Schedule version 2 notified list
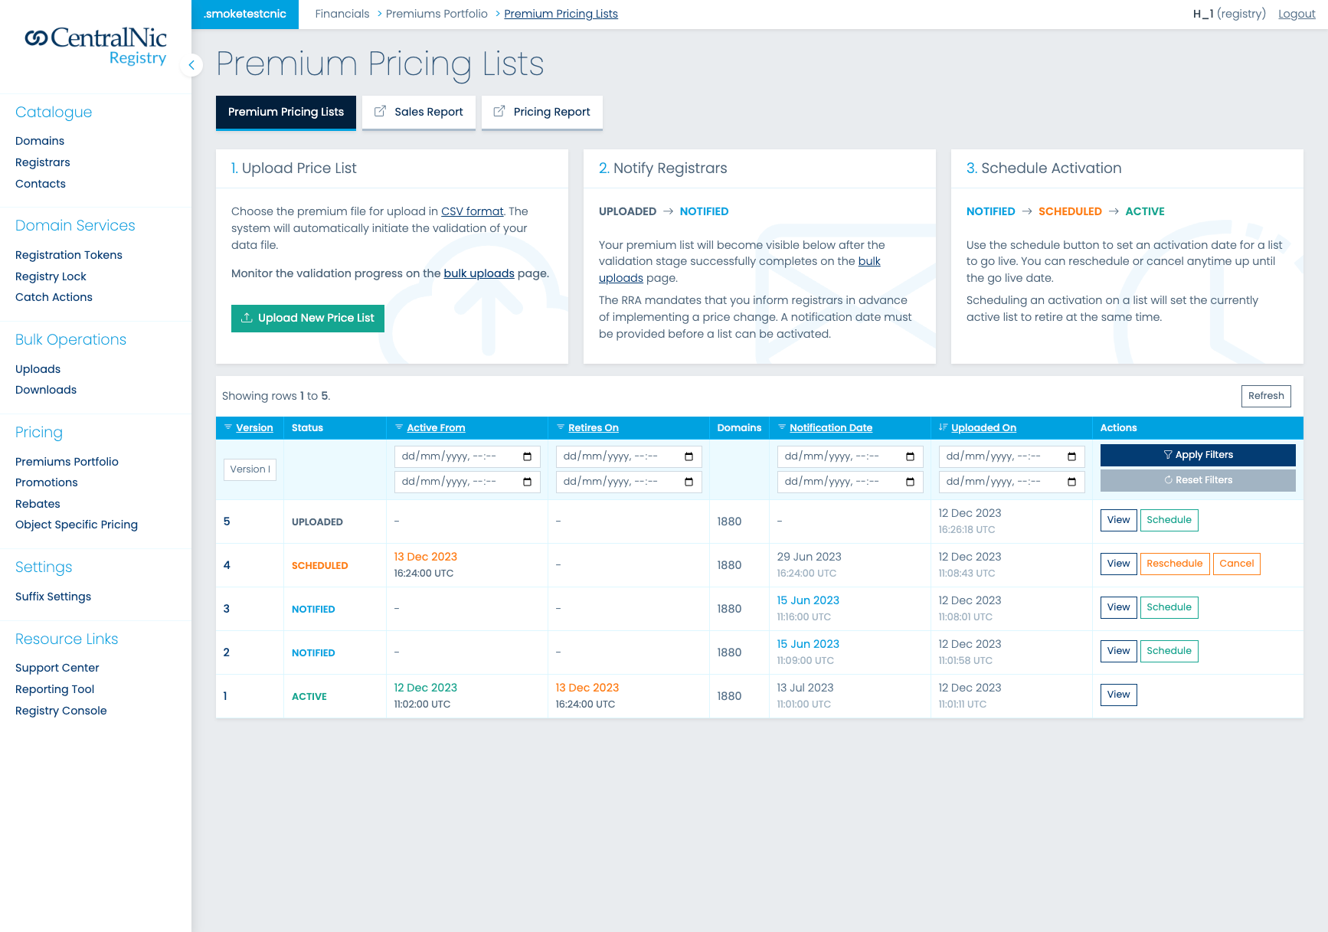Screen dimensions: 1328x932 [1169, 651]
